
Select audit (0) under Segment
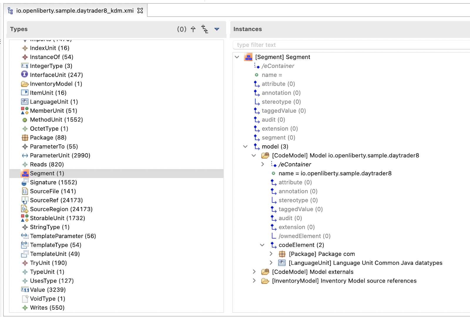point(273,120)
